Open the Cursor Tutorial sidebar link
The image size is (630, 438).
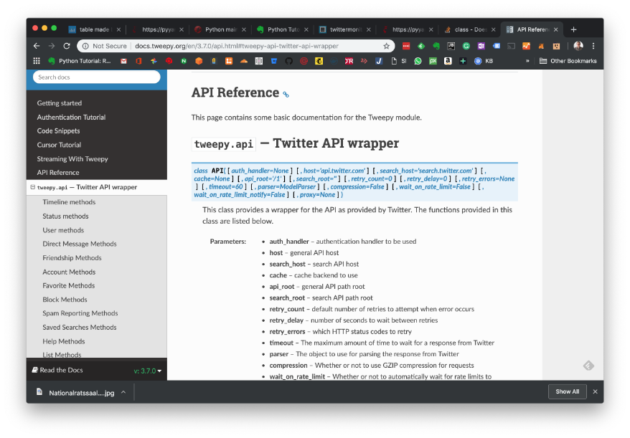point(59,145)
